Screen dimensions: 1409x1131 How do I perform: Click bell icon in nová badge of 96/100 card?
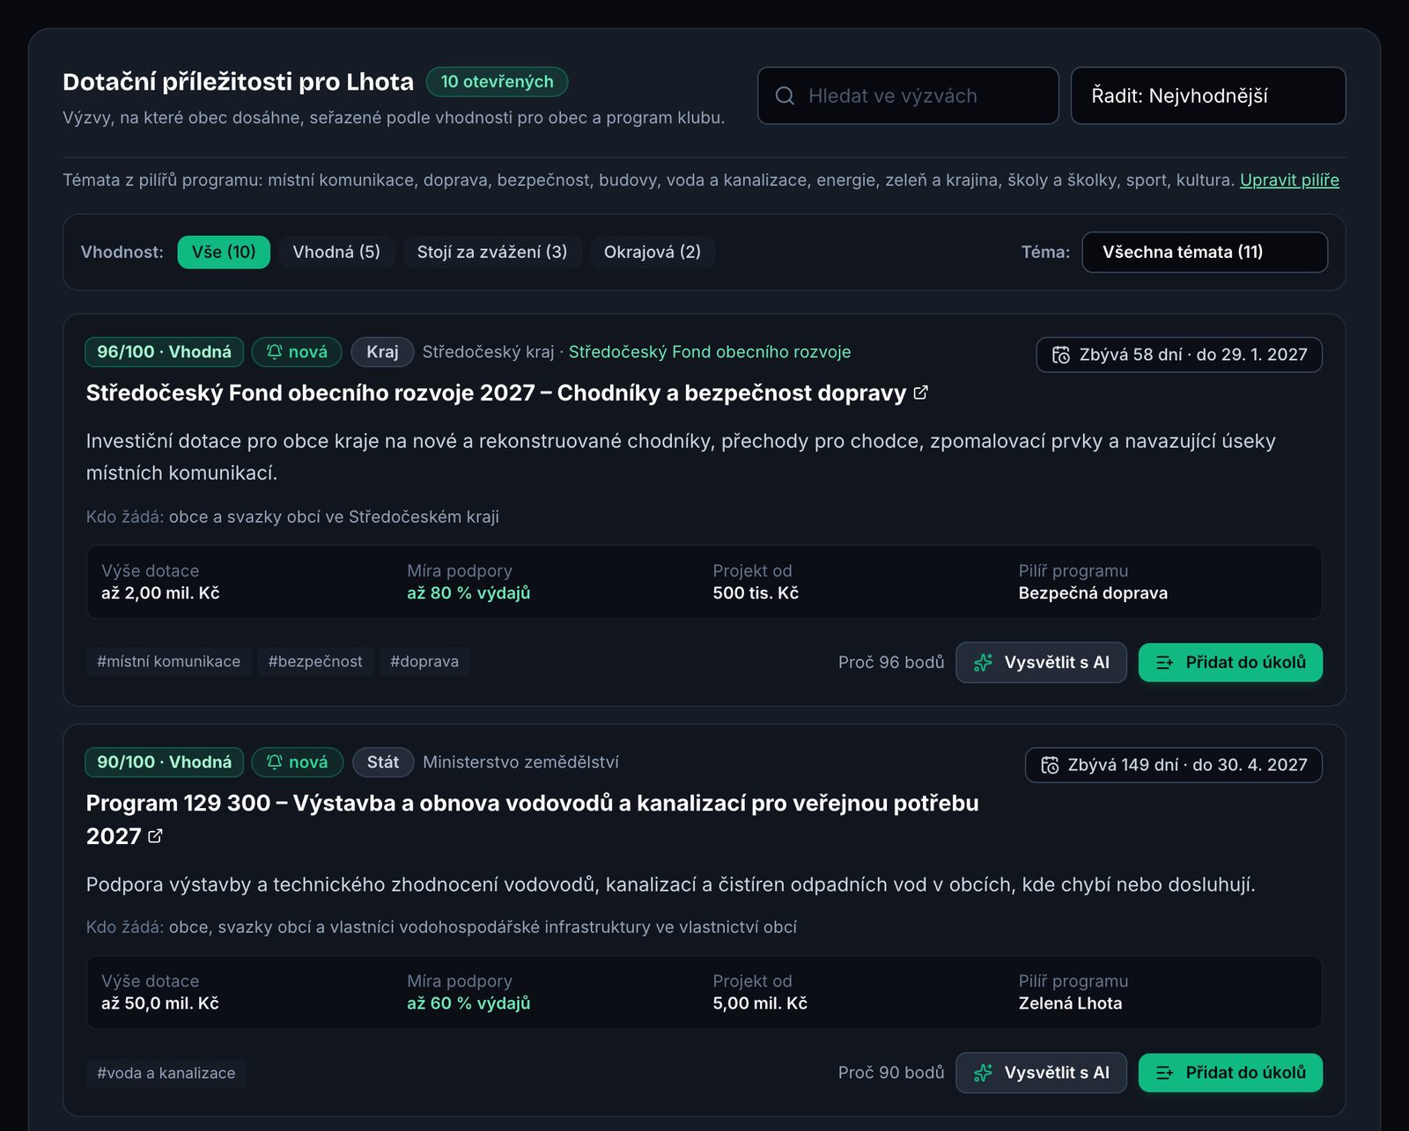click(275, 352)
